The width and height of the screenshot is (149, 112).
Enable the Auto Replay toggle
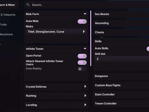(x=82, y=69)
